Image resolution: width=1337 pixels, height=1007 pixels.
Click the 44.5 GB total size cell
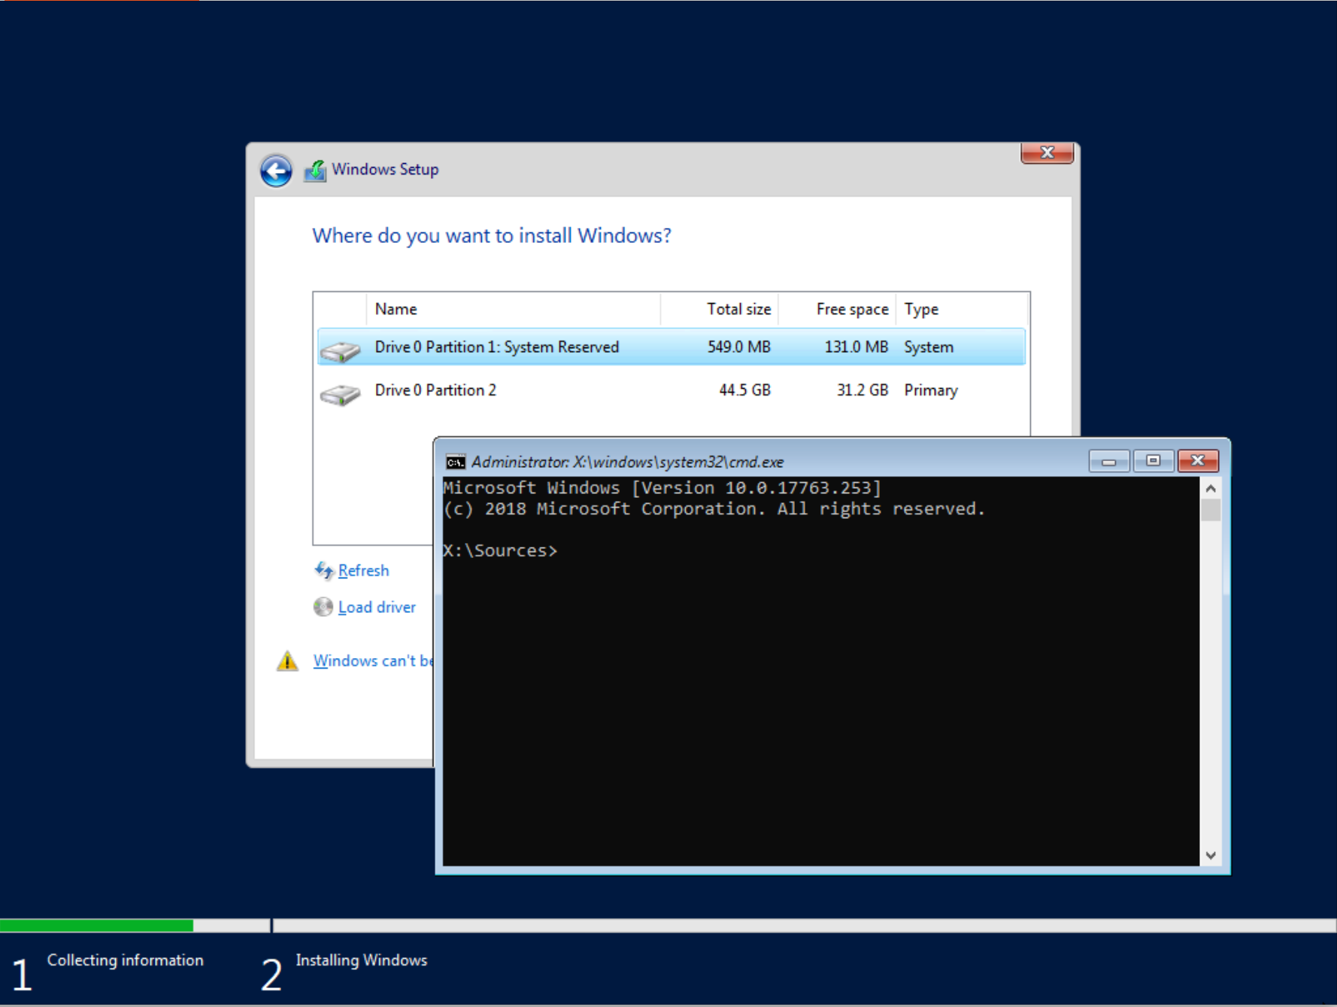[x=744, y=390]
